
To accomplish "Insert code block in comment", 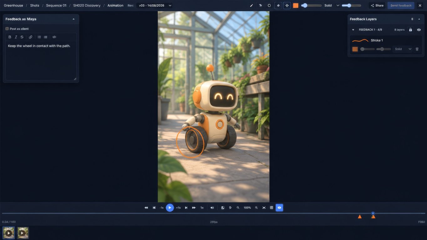I will click(x=54, y=37).
